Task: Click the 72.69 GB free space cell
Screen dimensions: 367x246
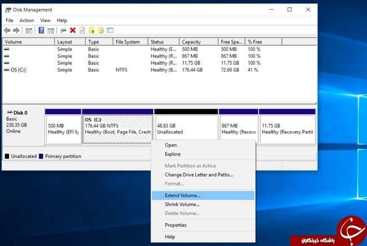Action: click(x=230, y=70)
